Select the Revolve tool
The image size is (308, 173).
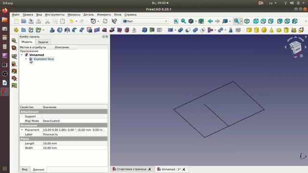60,30
